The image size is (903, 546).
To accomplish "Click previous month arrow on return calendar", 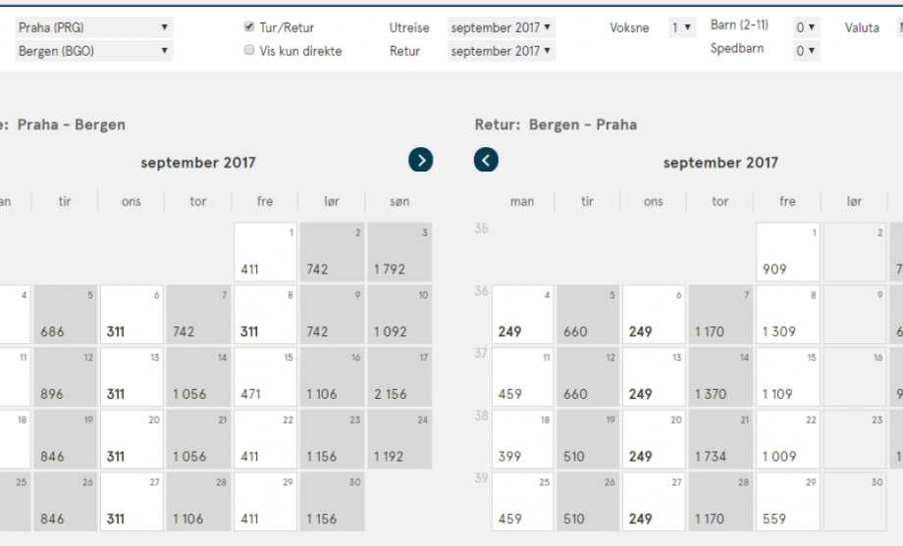I will pyautogui.click(x=486, y=160).
